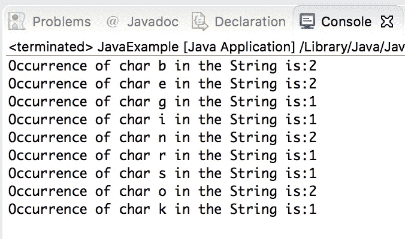
Task: Open the Javadoc tab
Action: pyautogui.click(x=153, y=22)
